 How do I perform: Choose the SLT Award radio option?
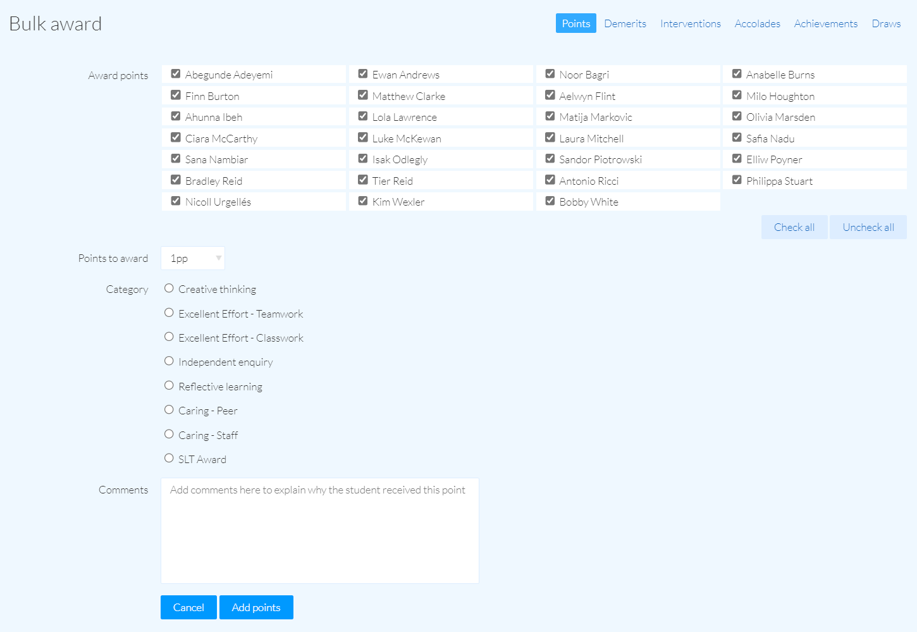tap(169, 459)
